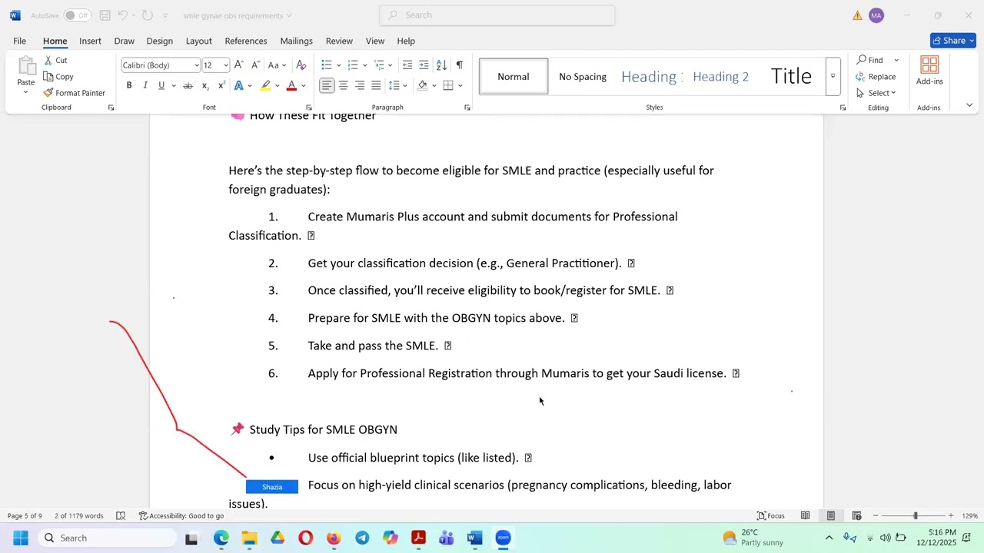Switch to the Design tab

[x=159, y=41]
